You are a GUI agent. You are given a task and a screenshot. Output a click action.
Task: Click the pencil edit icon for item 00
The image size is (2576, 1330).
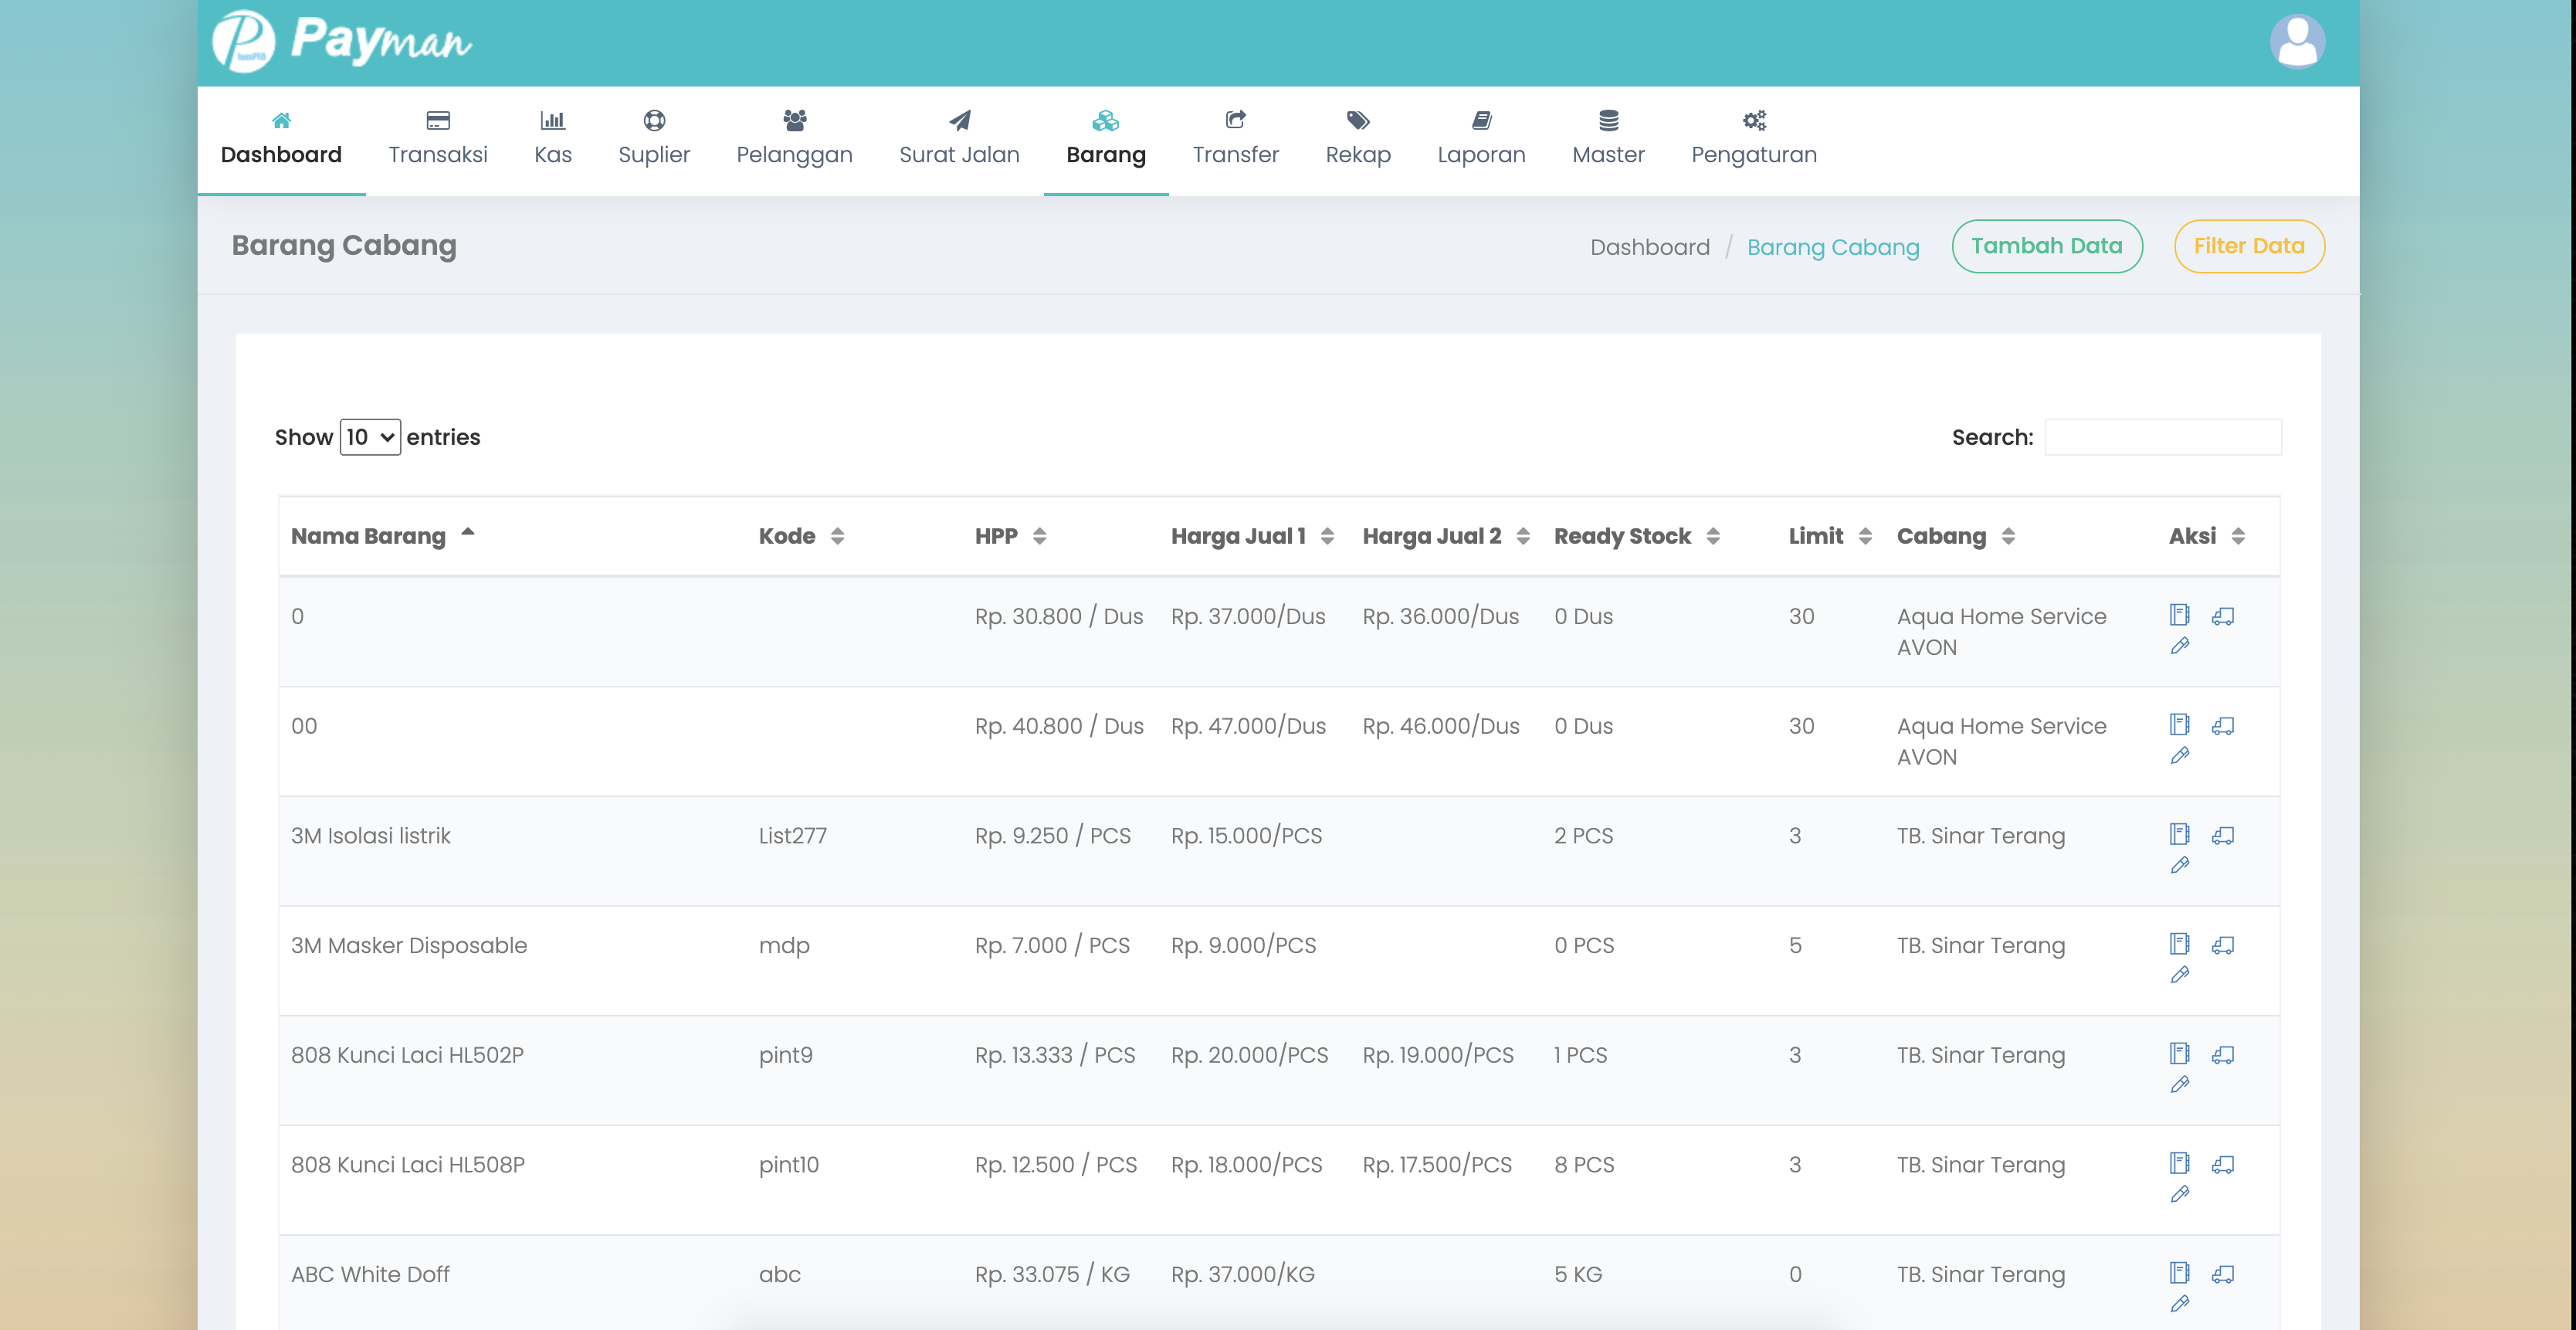click(2179, 755)
